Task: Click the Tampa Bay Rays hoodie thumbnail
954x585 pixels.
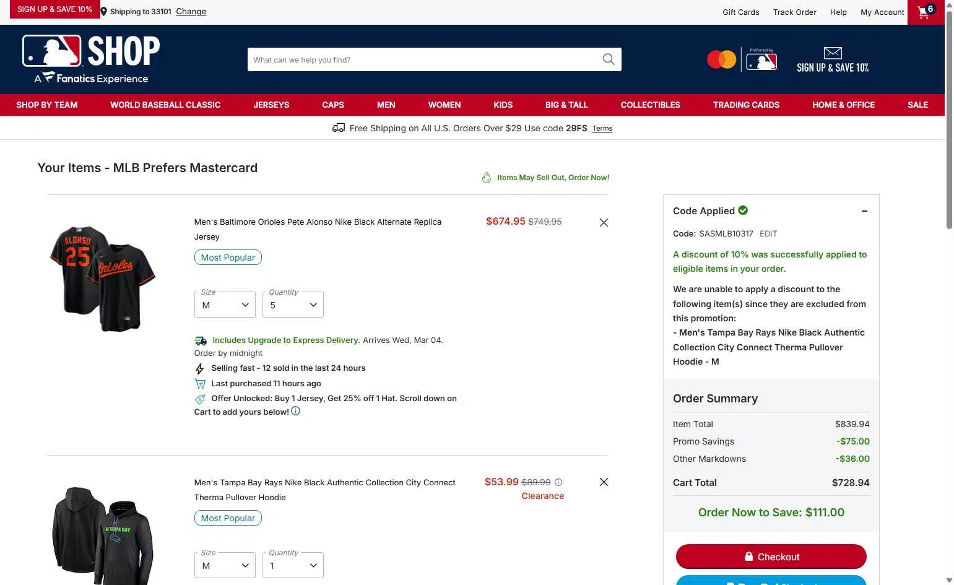Action: click(103, 535)
